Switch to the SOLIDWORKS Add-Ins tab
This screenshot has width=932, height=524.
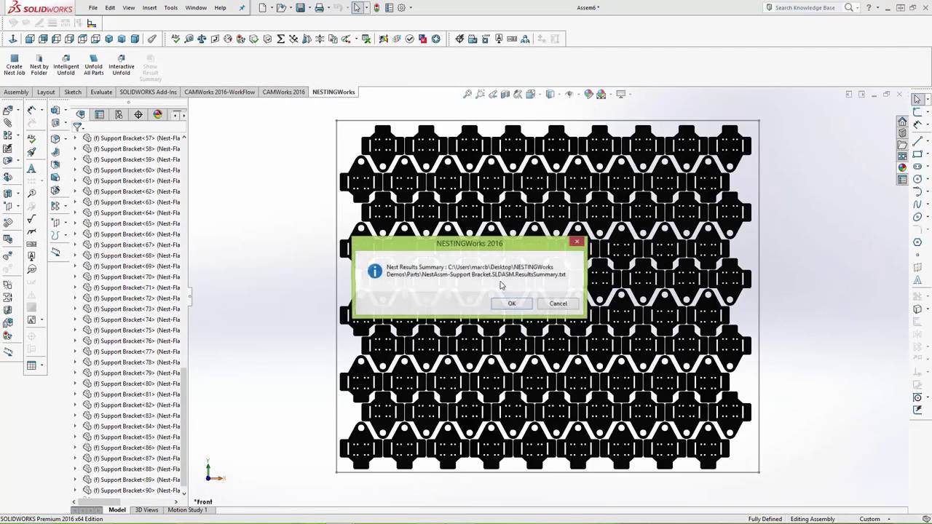[149, 92]
